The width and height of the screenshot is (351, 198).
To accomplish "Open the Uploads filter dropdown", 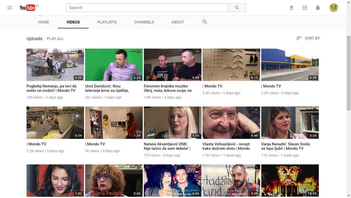I will tap(34, 39).
